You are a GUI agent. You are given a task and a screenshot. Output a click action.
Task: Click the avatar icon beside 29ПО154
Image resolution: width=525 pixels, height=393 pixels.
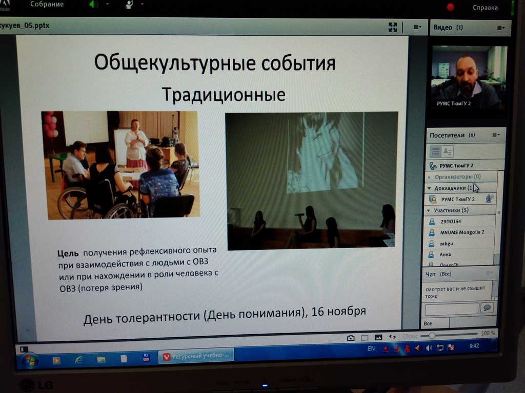pyautogui.click(x=432, y=221)
